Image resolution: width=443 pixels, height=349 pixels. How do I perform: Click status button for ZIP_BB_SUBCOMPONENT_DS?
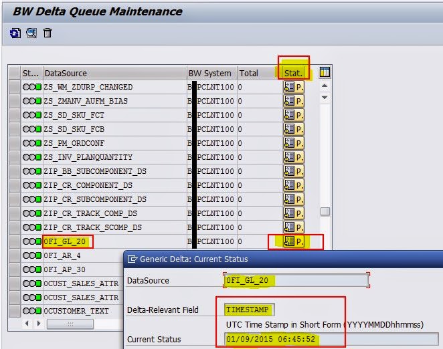(x=294, y=171)
